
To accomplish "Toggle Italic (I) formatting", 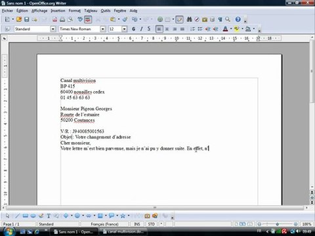I will (141, 29).
